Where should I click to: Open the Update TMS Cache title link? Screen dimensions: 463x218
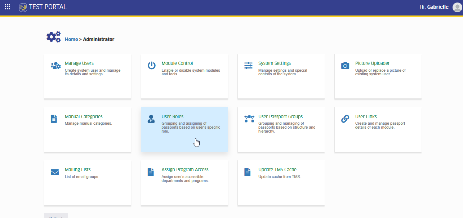pyautogui.click(x=277, y=169)
